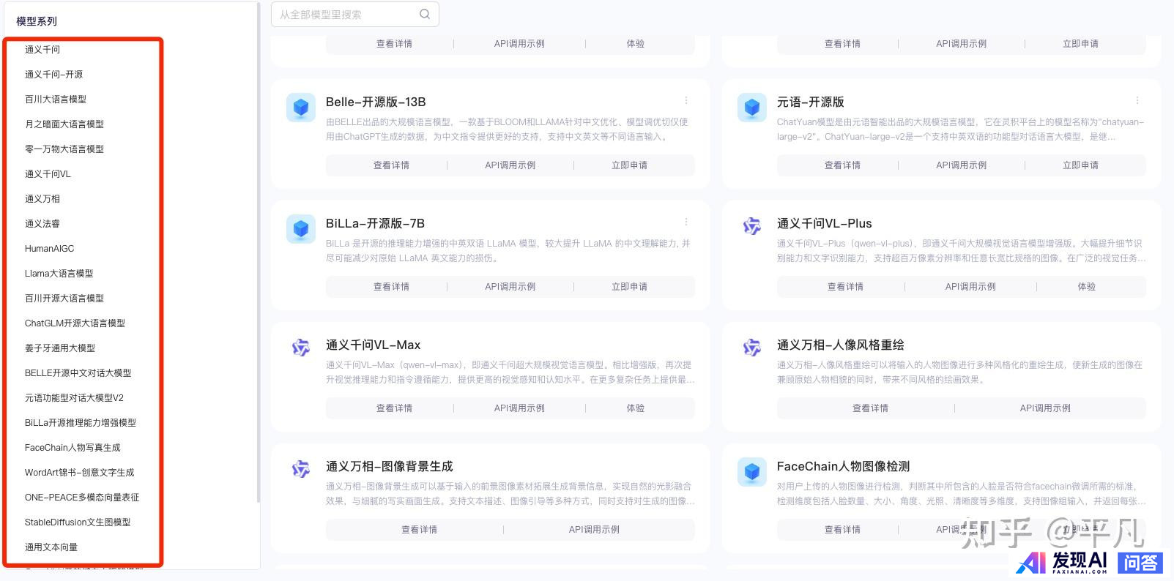Click 查看详情 on 通义万相-人像风格重绘 card
1174x581 pixels.
870,408
